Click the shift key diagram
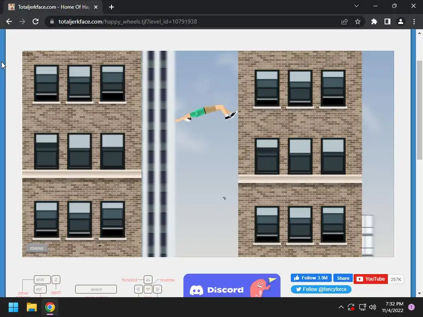 pos(43,279)
